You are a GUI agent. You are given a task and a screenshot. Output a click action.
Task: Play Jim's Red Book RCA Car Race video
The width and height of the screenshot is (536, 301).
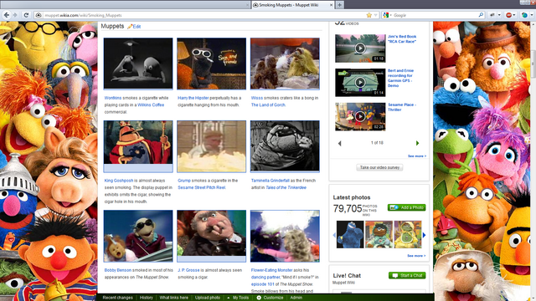click(x=359, y=48)
